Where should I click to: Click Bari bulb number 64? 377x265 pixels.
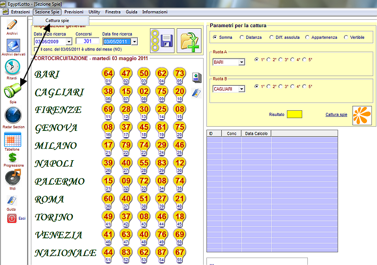108,76
